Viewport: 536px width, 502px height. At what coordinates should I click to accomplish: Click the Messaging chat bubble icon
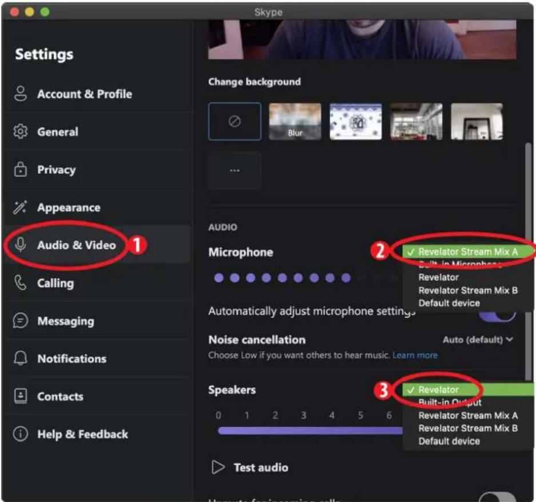[21, 321]
